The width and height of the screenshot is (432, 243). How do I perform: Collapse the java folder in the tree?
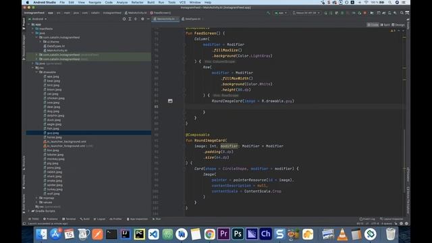(33, 33)
